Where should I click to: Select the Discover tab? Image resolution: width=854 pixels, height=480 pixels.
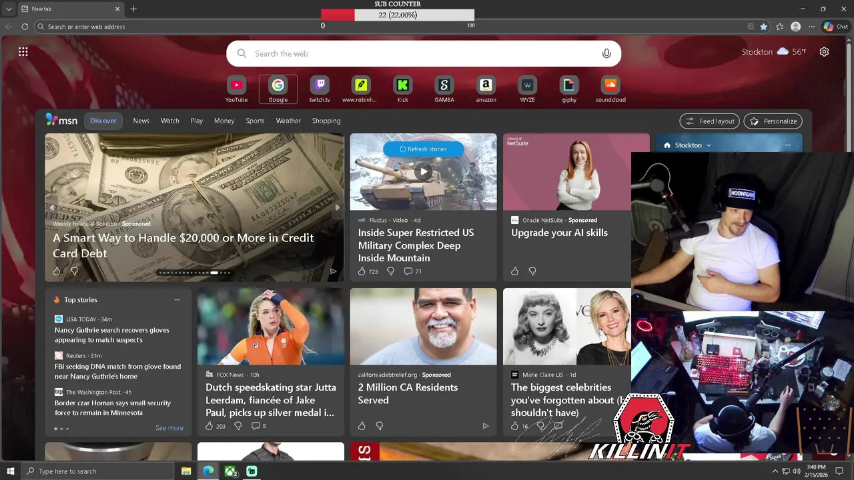point(103,121)
